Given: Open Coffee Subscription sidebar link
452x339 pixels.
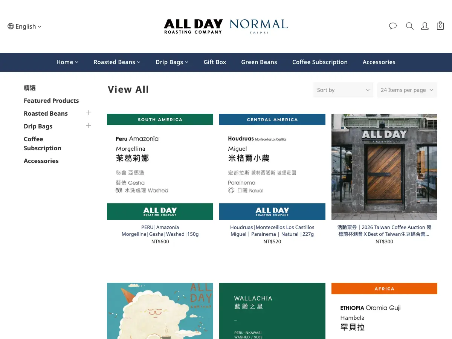Looking at the screenshot, I should click(42, 144).
